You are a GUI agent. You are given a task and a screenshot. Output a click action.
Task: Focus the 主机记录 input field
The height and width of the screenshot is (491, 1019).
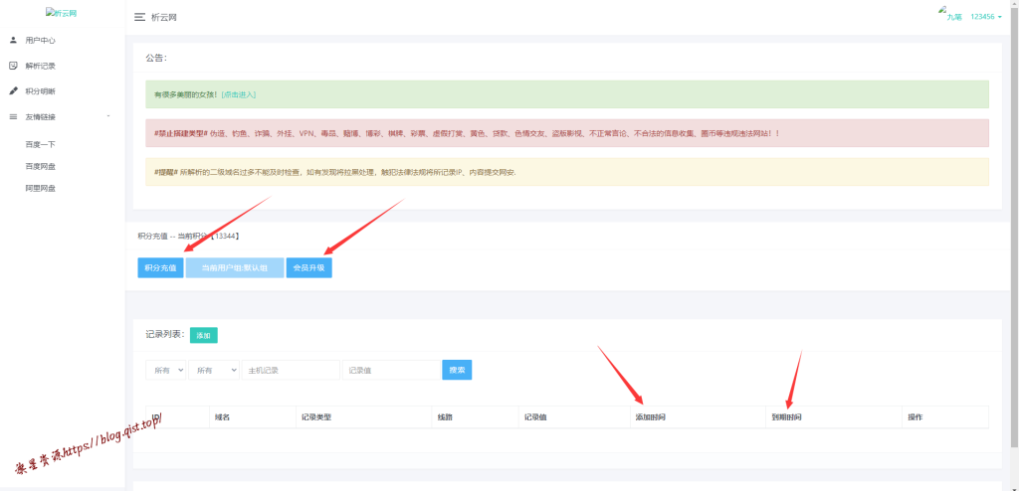pos(291,370)
